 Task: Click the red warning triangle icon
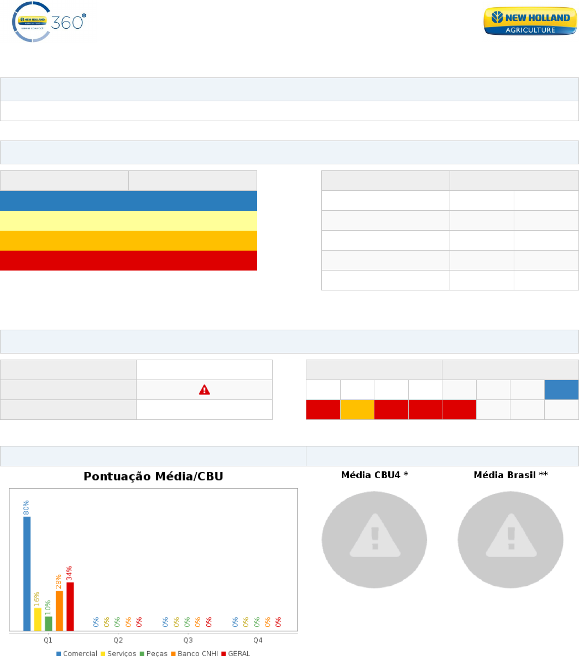[204, 390]
